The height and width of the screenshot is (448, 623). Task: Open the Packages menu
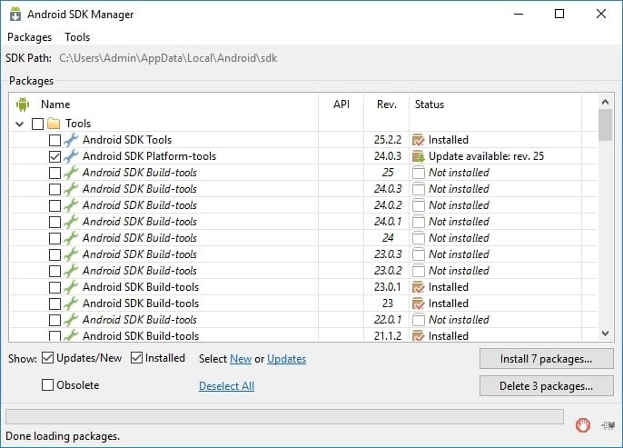[30, 37]
